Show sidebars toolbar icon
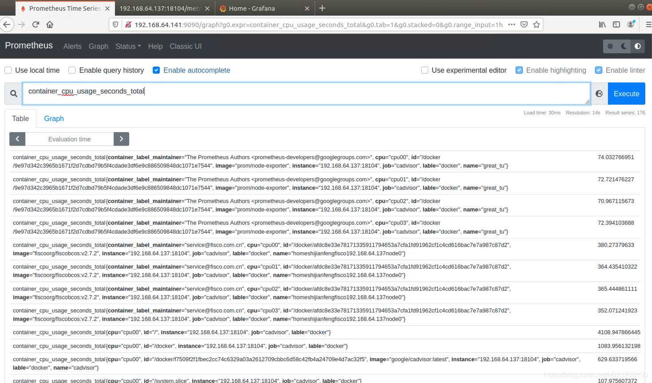Viewport: 652px width, 383px height. tap(616, 24)
